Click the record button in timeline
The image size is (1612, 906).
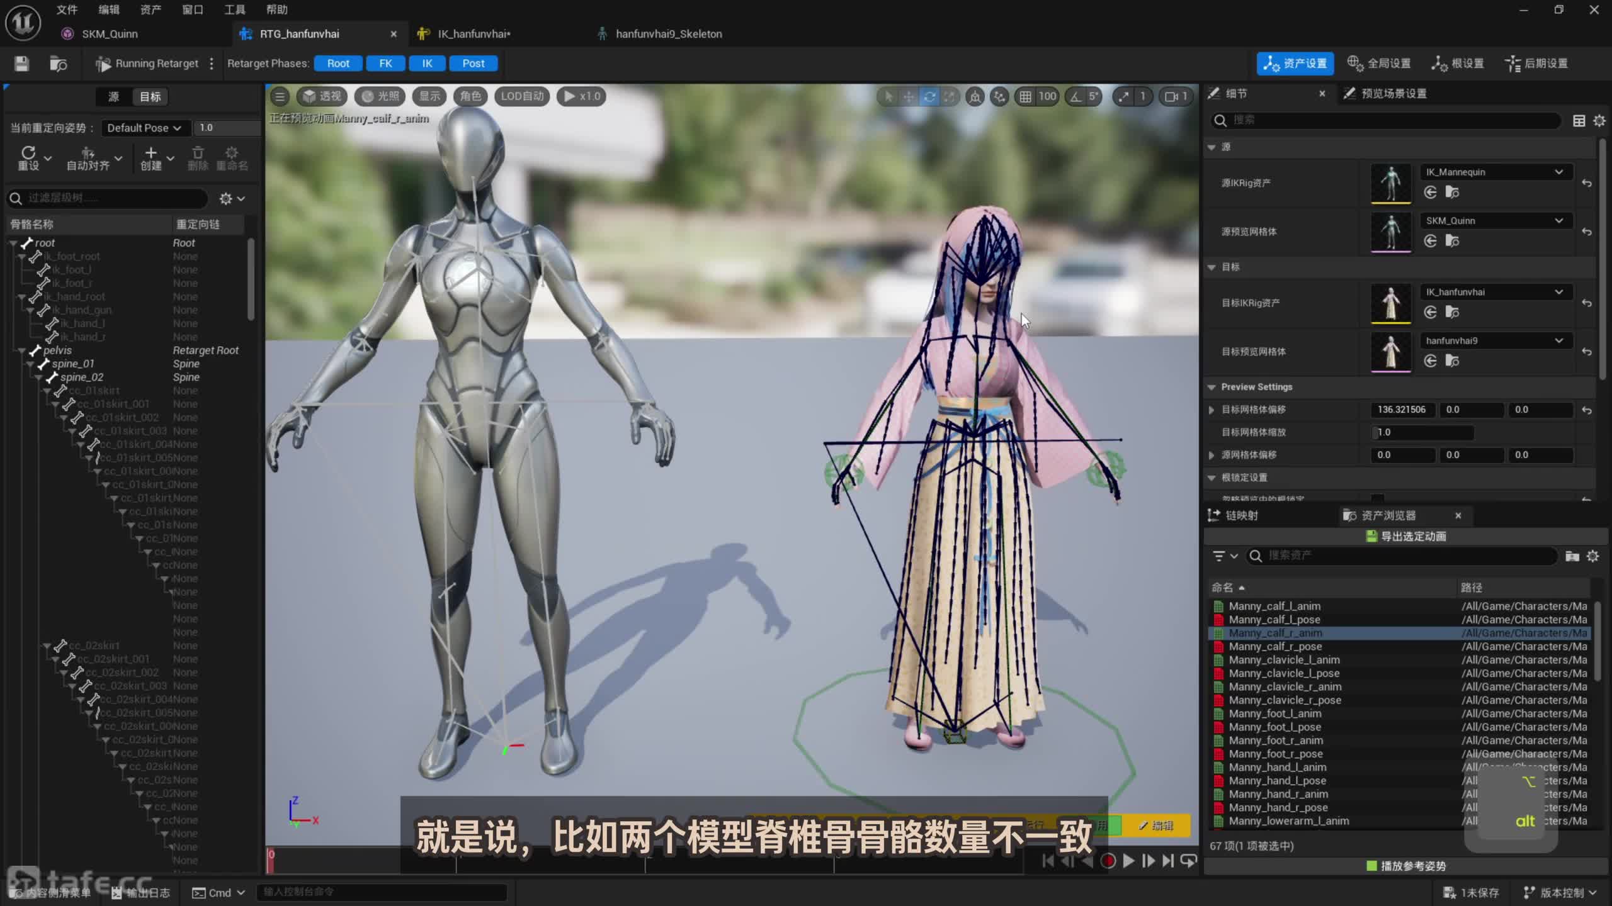click(x=1108, y=861)
